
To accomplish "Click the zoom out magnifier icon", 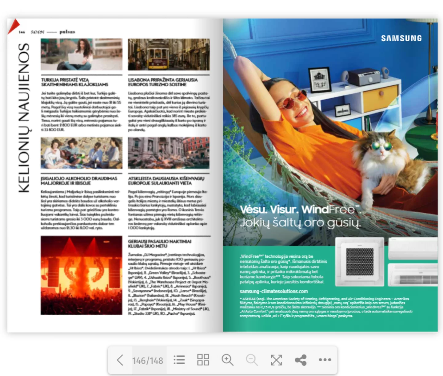I will pos(252,360).
